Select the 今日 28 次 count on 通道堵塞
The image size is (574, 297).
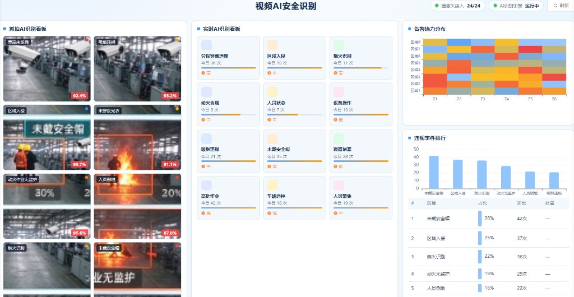point(344,156)
